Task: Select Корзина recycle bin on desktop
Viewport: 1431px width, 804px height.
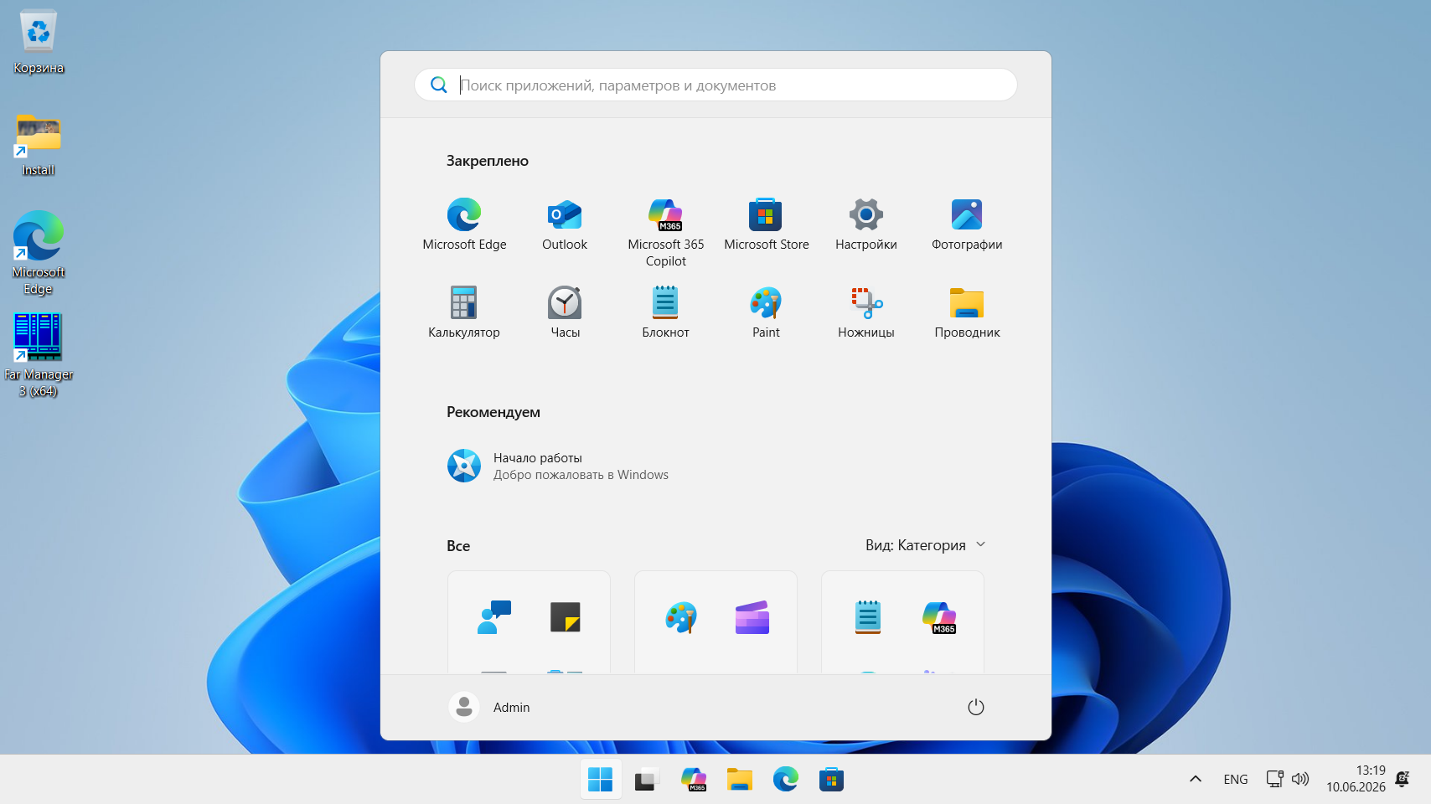Action: (x=39, y=42)
